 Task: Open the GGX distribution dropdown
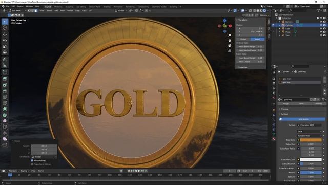click(310, 132)
